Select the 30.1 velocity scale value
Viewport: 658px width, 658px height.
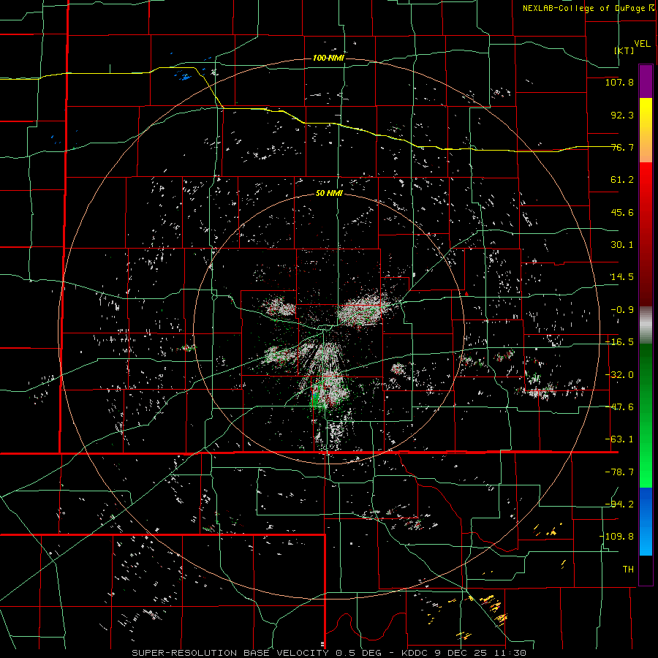622,245
